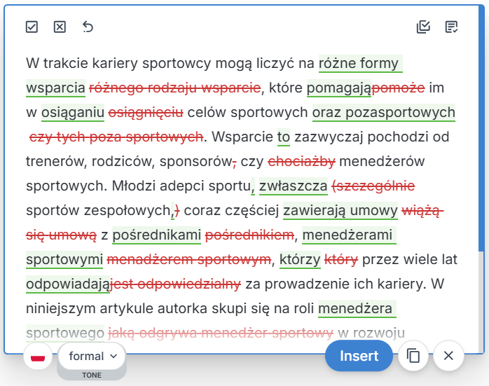
Task: Click the accept all changes icon
Action: (x=423, y=27)
